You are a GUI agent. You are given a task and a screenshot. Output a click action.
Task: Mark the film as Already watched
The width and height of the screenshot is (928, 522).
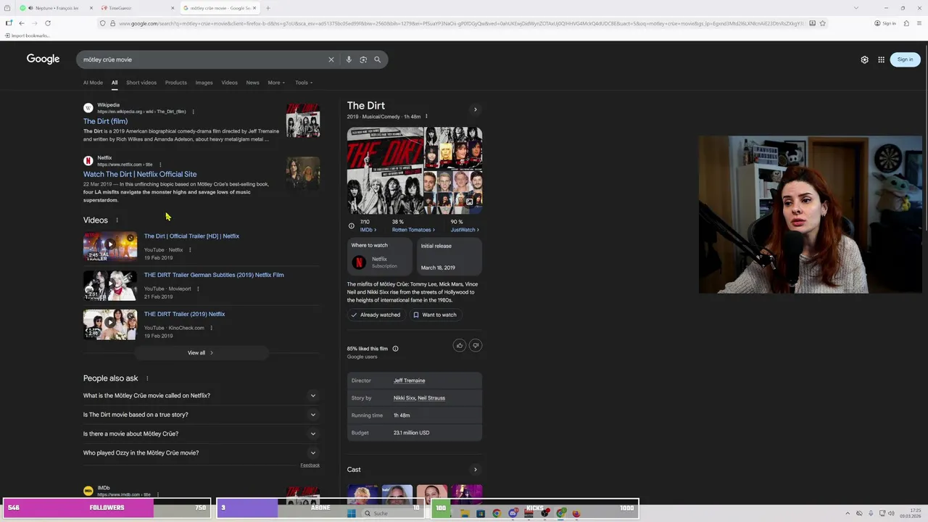point(376,315)
